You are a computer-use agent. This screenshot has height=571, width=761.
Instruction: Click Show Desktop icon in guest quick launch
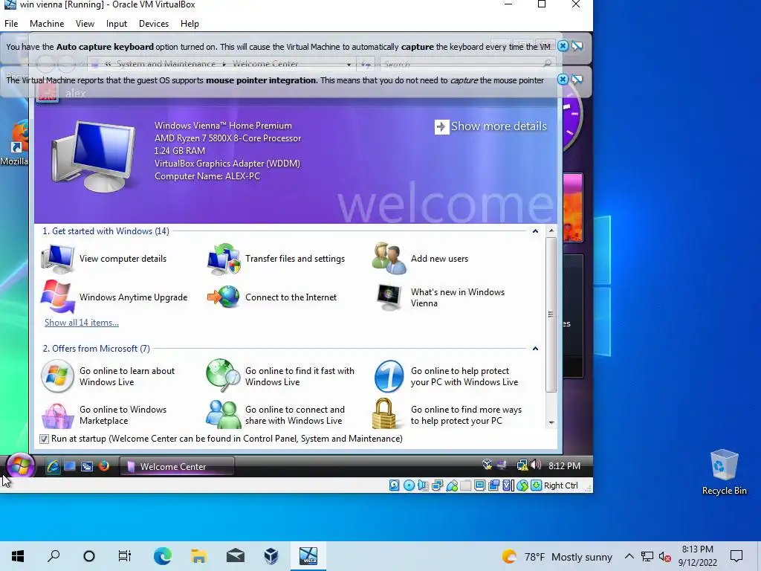coord(70,467)
